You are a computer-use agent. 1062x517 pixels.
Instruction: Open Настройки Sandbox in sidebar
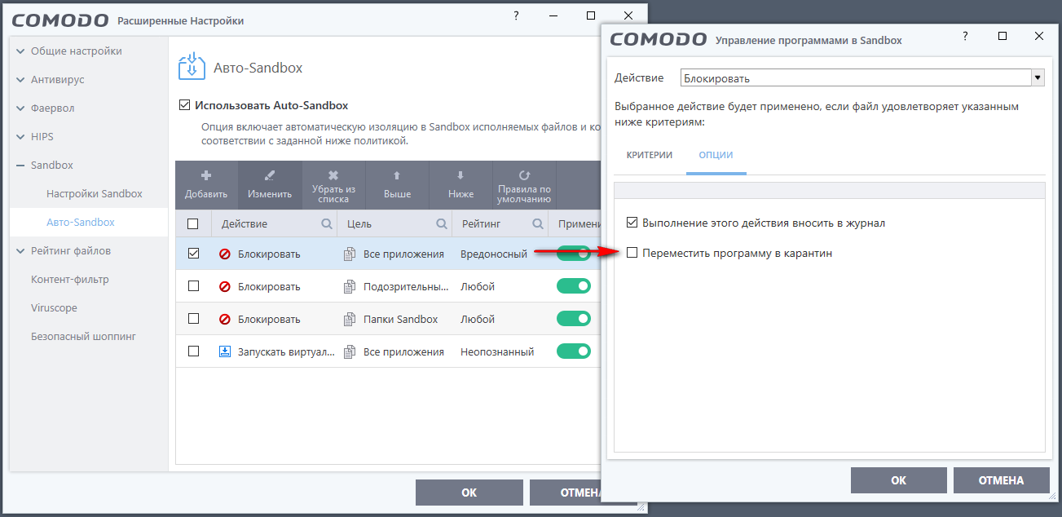[95, 194]
